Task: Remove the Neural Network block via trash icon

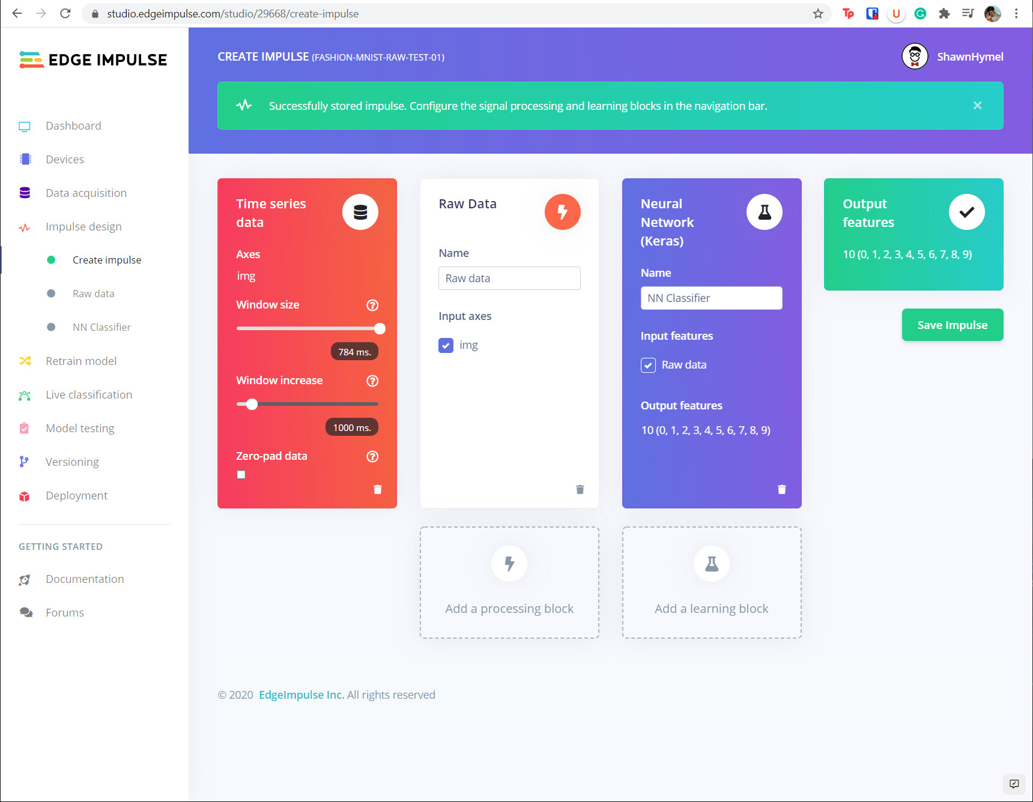Action: pos(781,489)
